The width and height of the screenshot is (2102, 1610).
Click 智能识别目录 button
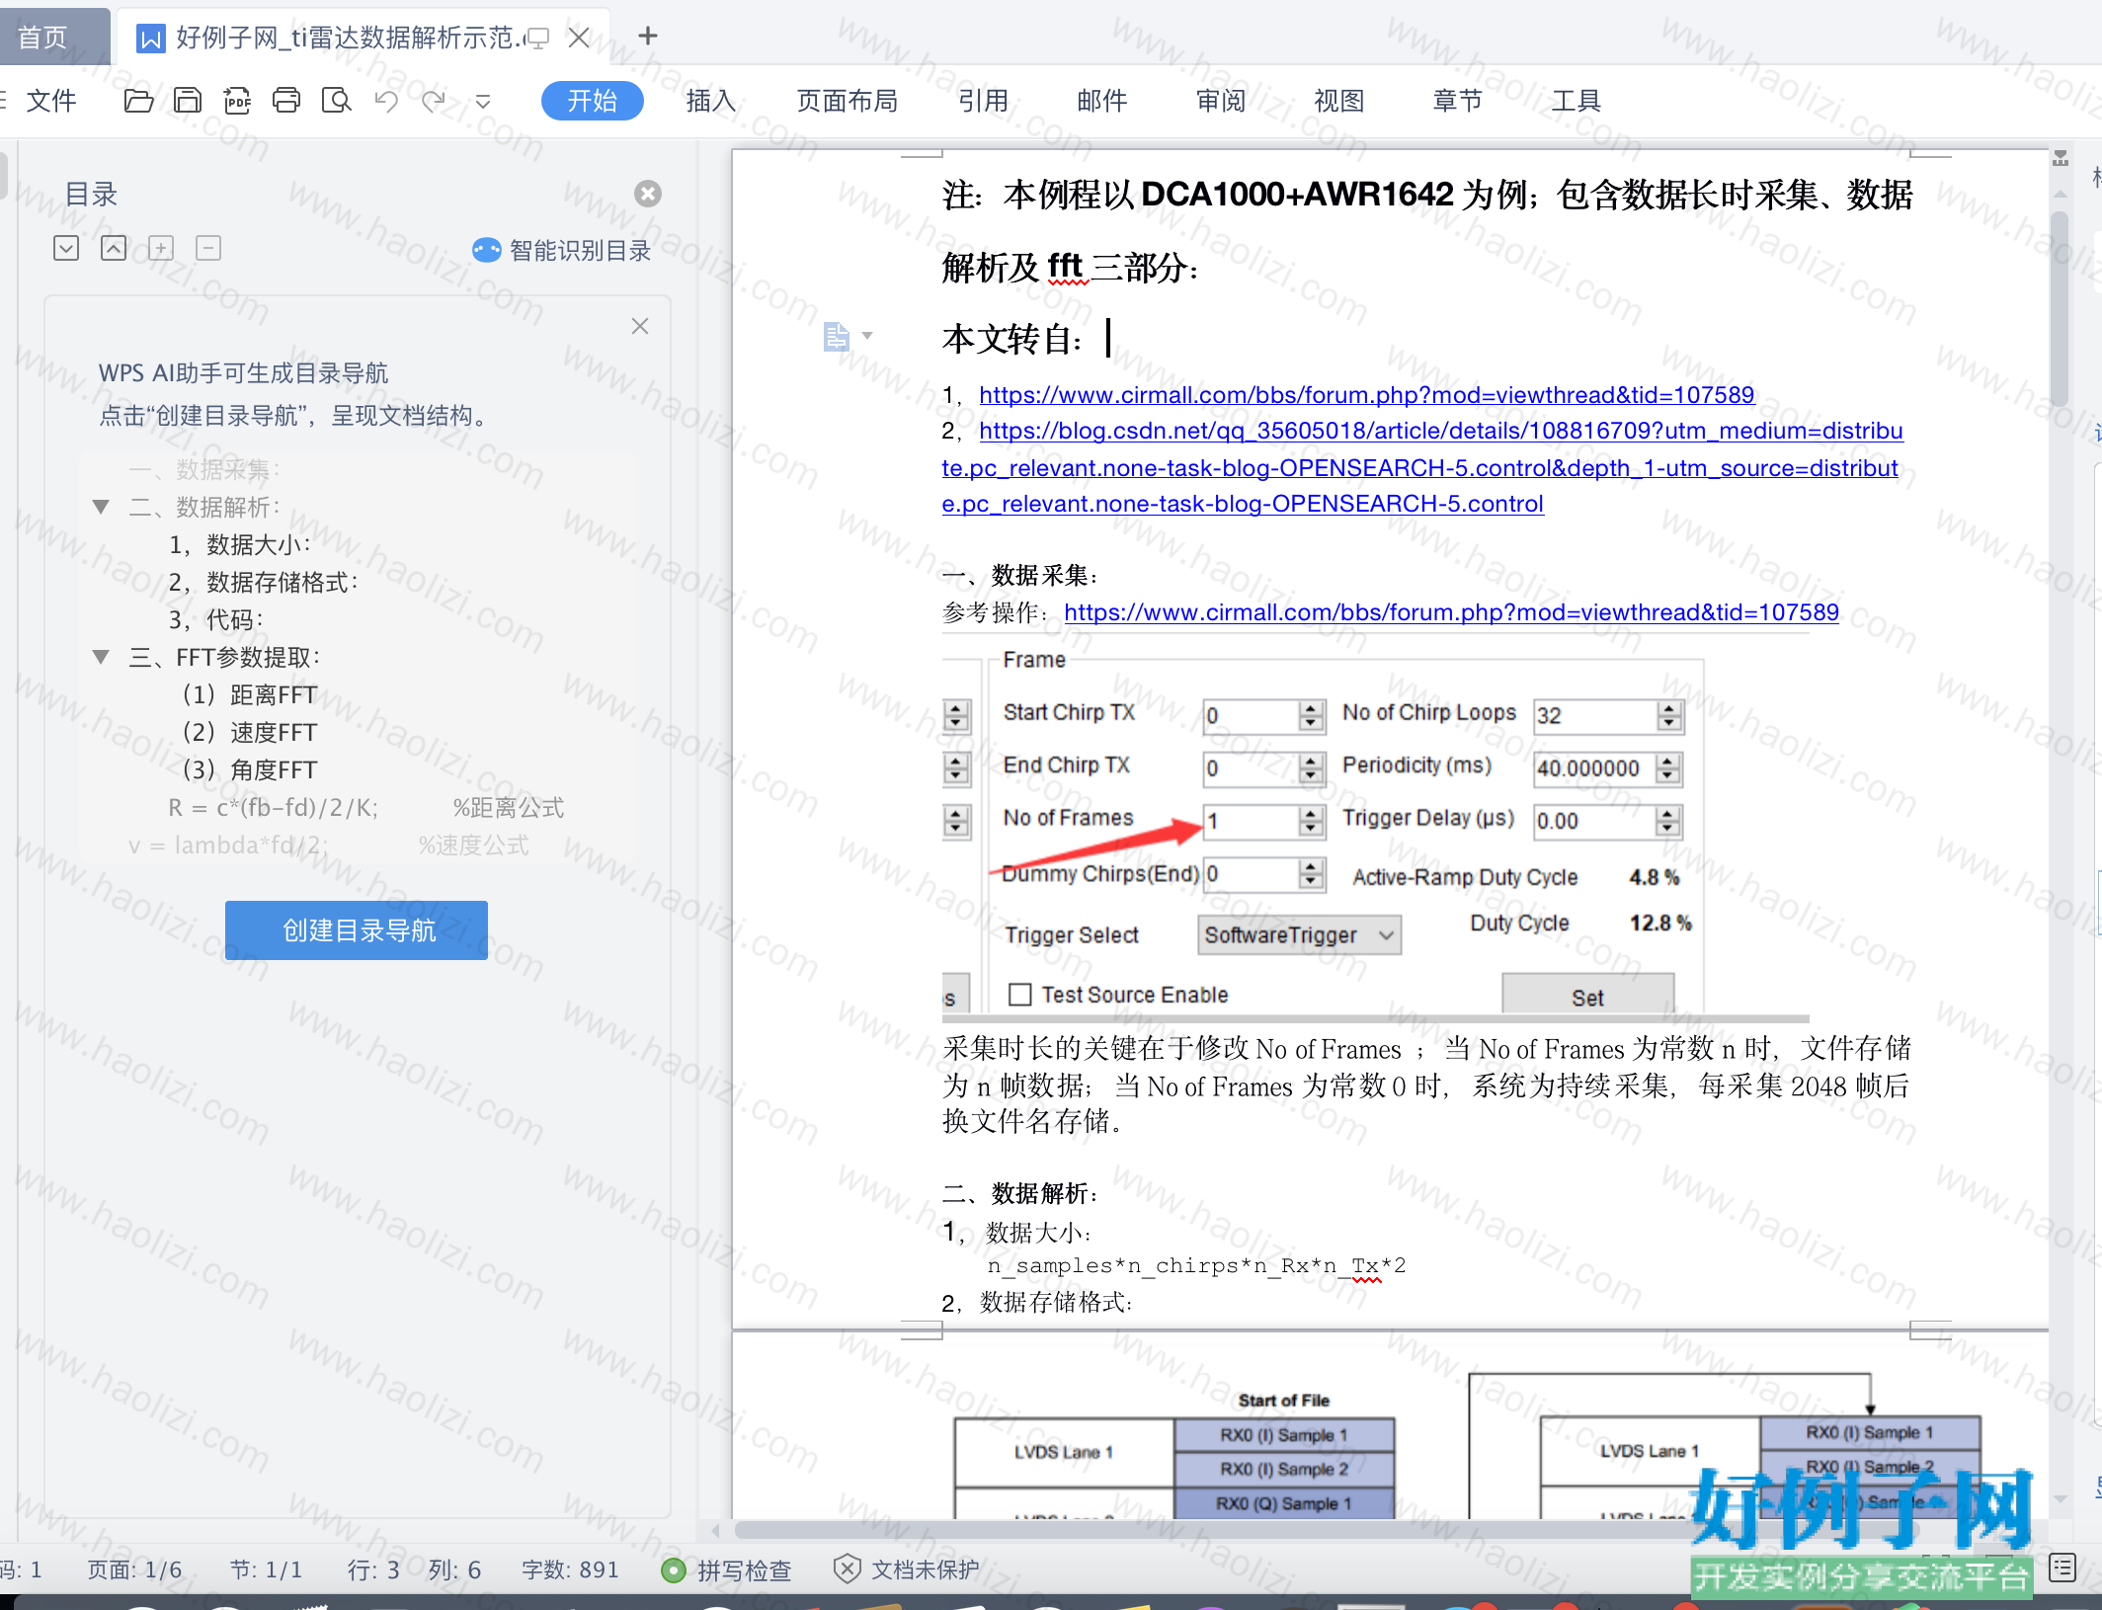(562, 250)
